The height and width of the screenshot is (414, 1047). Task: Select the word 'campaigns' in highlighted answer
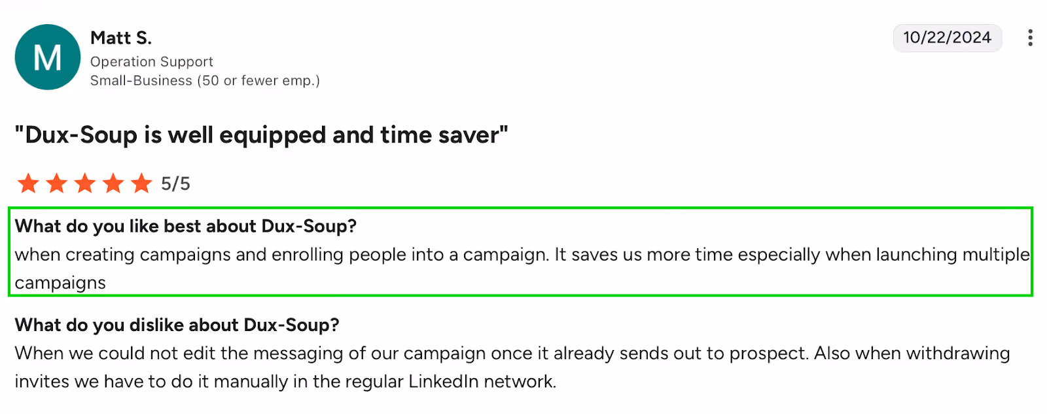click(x=60, y=283)
